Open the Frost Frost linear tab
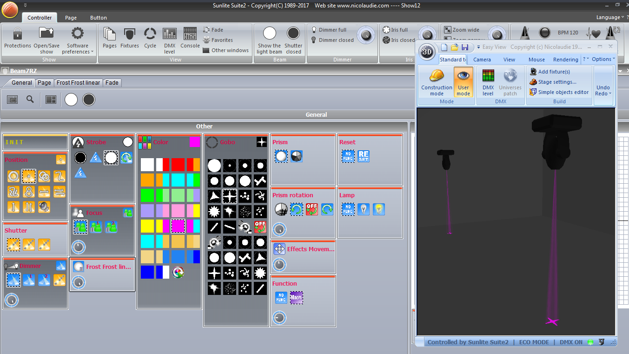The width and height of the screenshot is (629, 354). pyautogui.click(x=78, y=82)
